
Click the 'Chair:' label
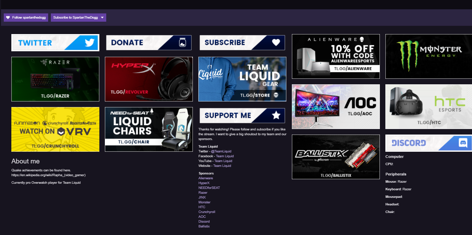pos(390,212)
